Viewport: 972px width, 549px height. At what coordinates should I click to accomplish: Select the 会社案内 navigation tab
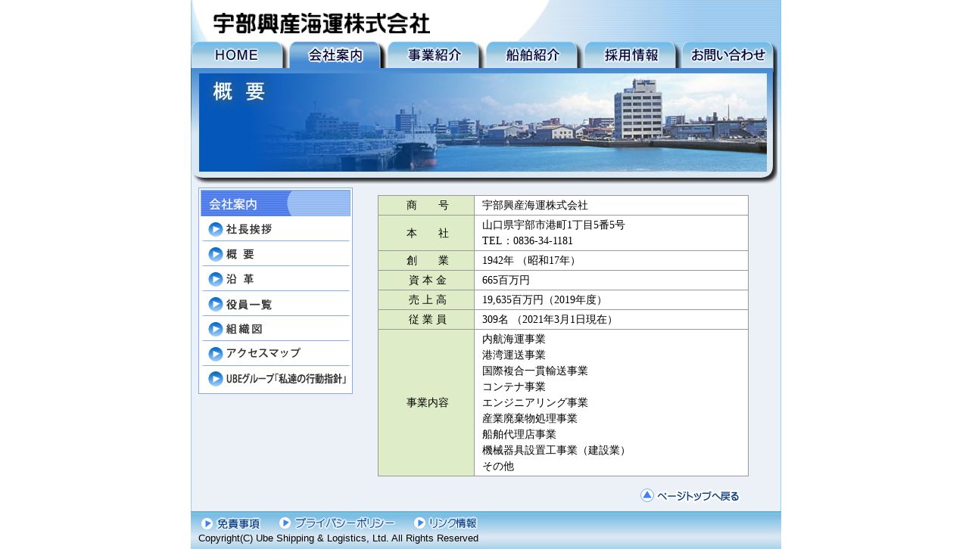[335, 55]
